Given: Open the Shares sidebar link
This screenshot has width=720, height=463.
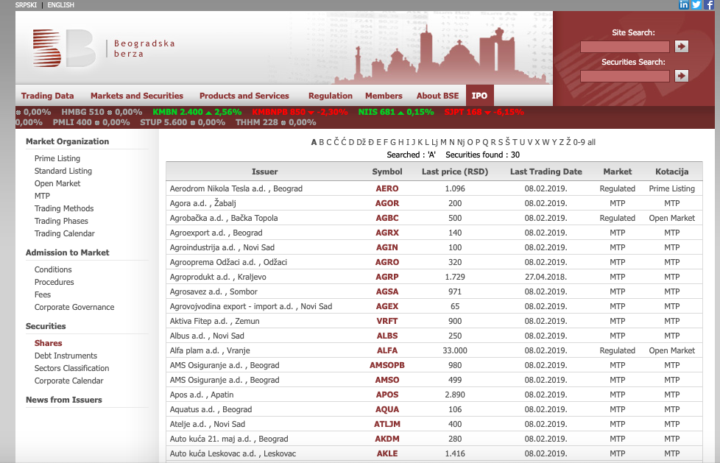Looking at the screenshot, I should coord(48,343).
